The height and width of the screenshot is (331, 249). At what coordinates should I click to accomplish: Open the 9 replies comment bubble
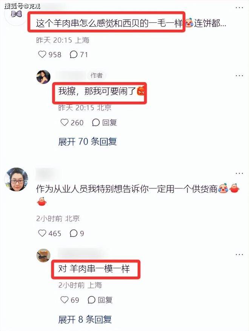point(74,233)
